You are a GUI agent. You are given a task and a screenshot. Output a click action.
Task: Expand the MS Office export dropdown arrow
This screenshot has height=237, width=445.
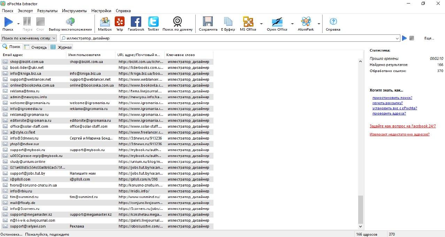pos(261,24)
